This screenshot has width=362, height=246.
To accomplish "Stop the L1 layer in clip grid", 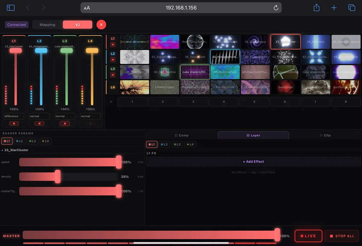I will [x=113, y=45].
